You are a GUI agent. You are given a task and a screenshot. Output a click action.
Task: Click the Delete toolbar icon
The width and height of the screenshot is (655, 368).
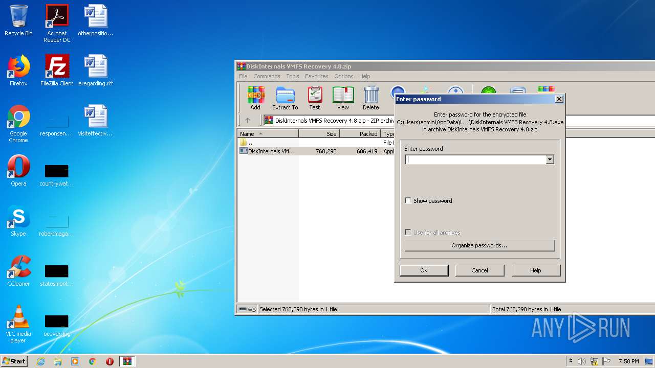(x=371, y=98)
